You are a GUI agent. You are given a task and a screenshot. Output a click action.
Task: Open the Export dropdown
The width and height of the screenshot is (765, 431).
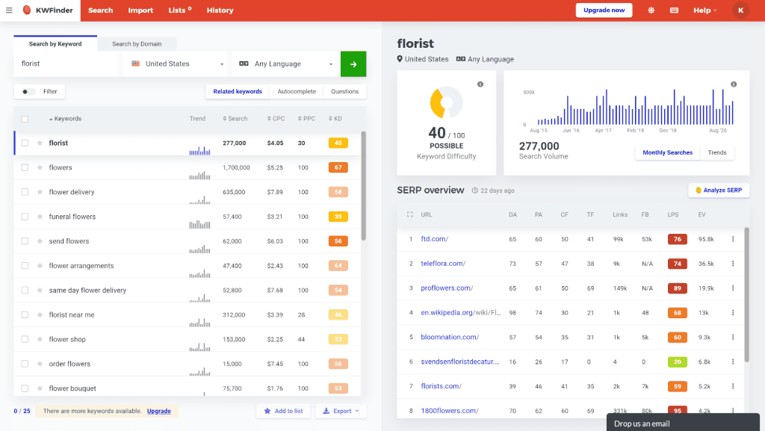pos(340,411)
